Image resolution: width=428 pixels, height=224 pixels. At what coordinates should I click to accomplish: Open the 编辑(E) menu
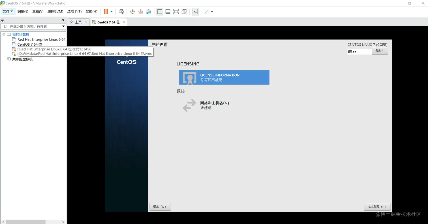(x=23, y=12)
